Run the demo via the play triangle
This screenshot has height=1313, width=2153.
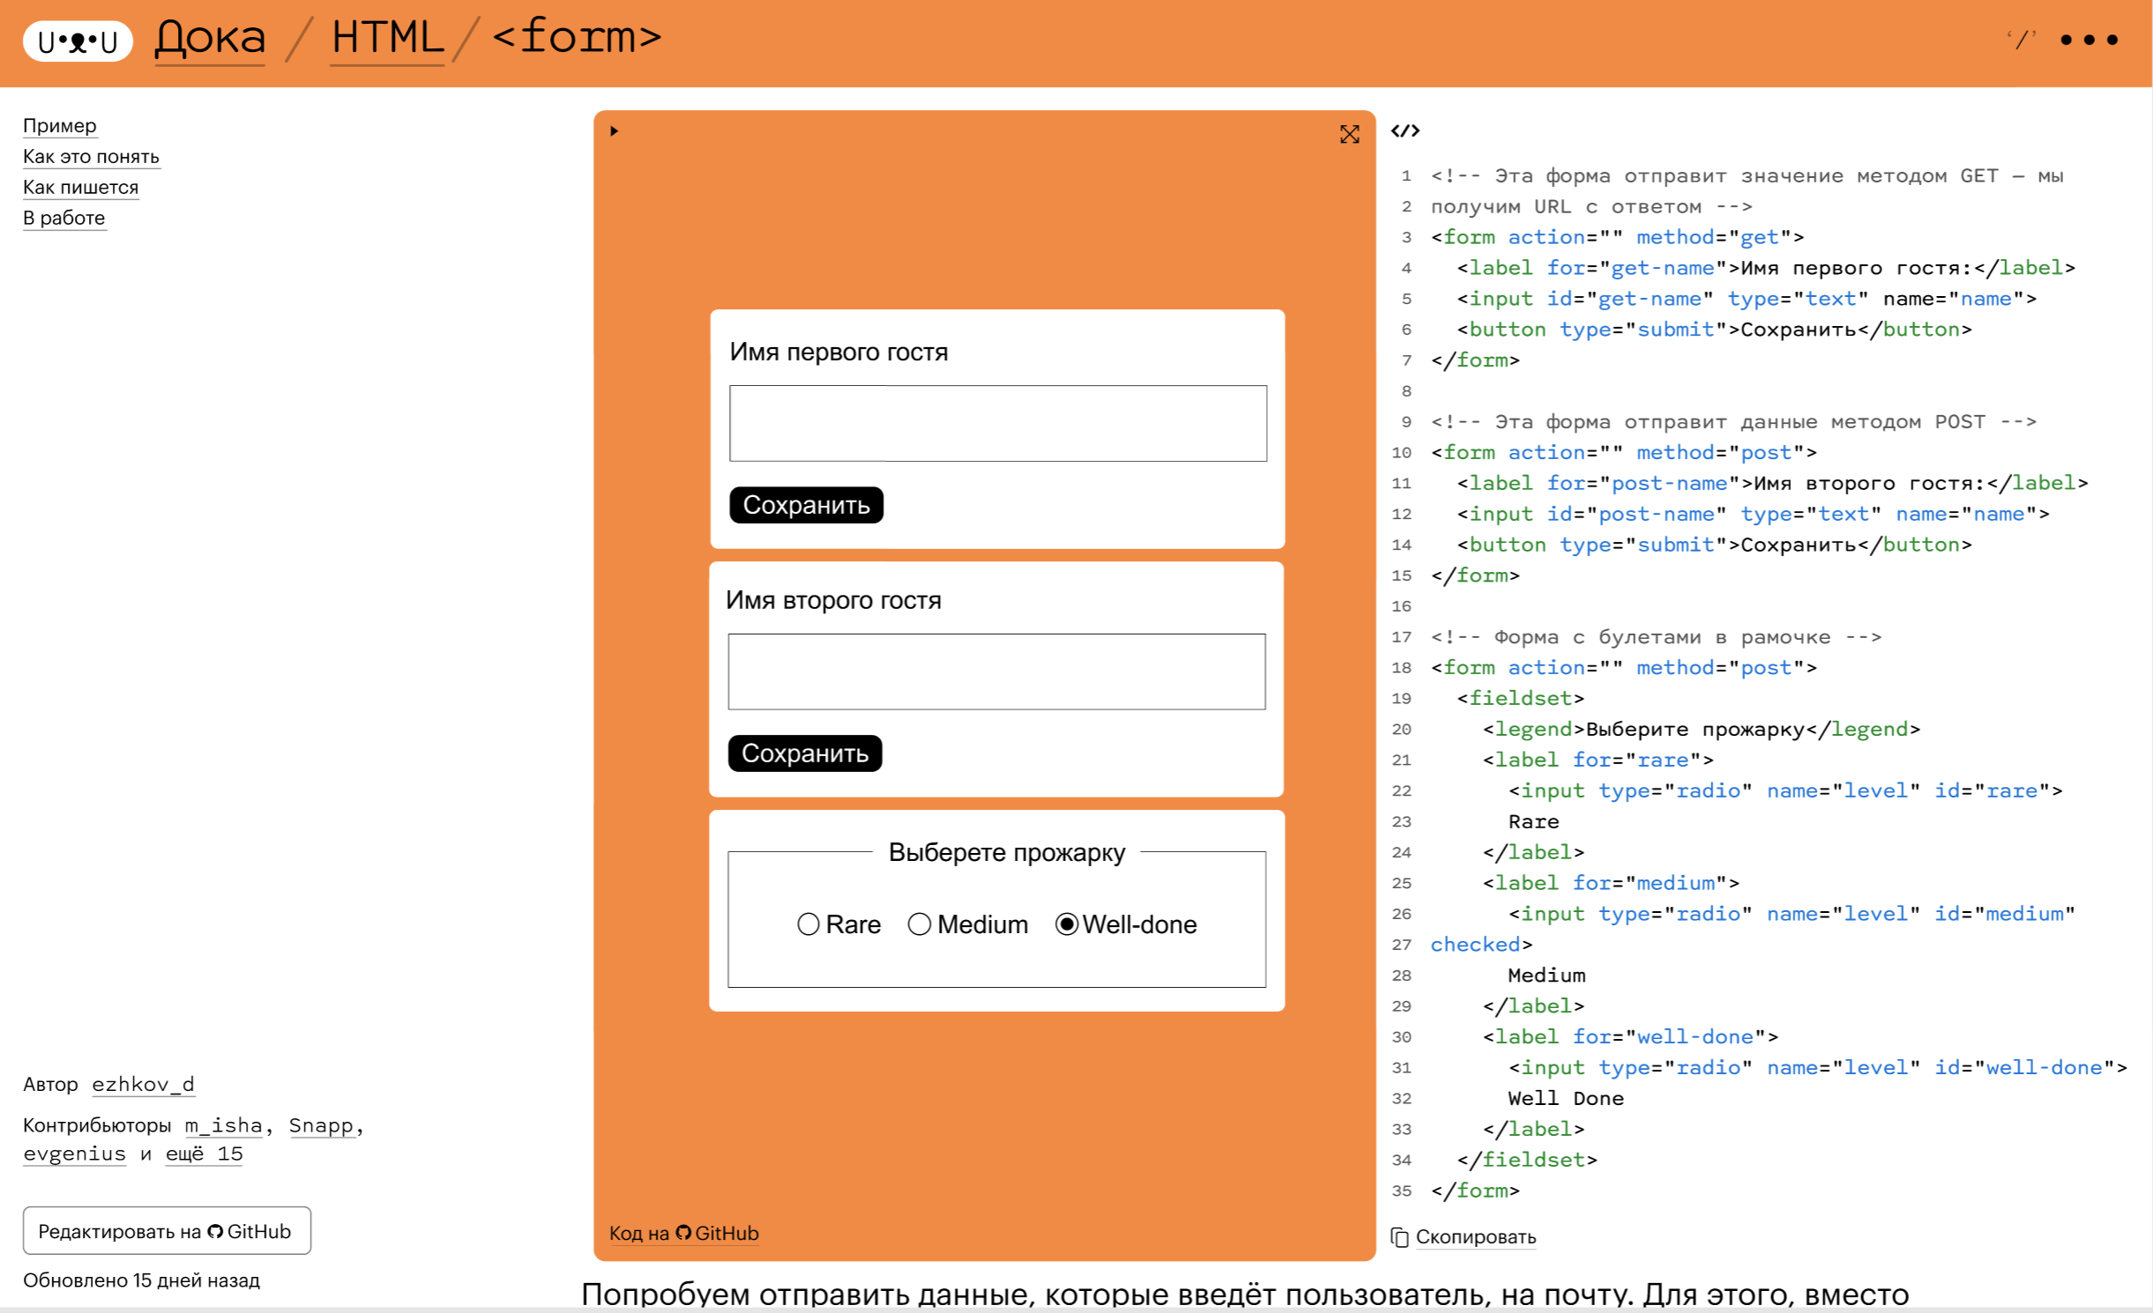click(x=613, y=130)
